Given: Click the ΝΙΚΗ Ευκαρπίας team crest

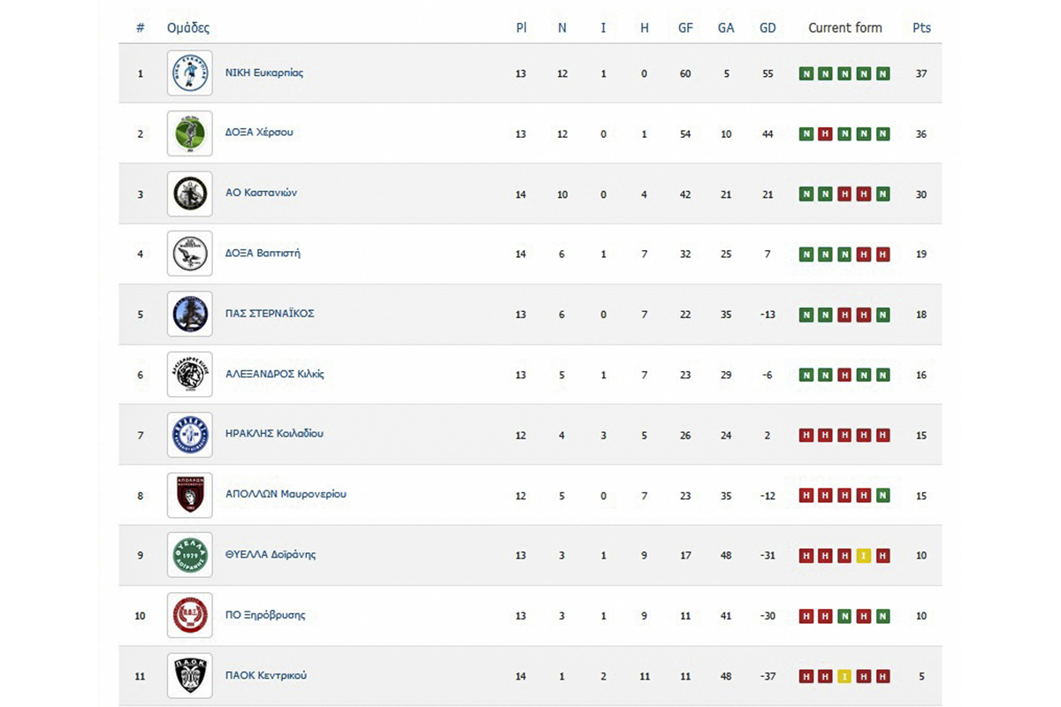Looking at the screenshot, I should 189,73.
